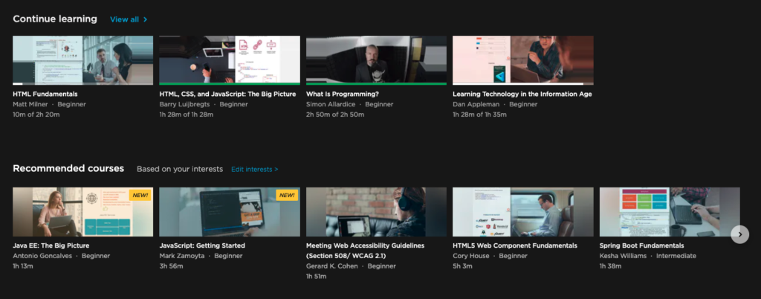761x299 pixels.
Task: Click NEW badge on JavaScript: Getting Started
Action: pos(286,196)
